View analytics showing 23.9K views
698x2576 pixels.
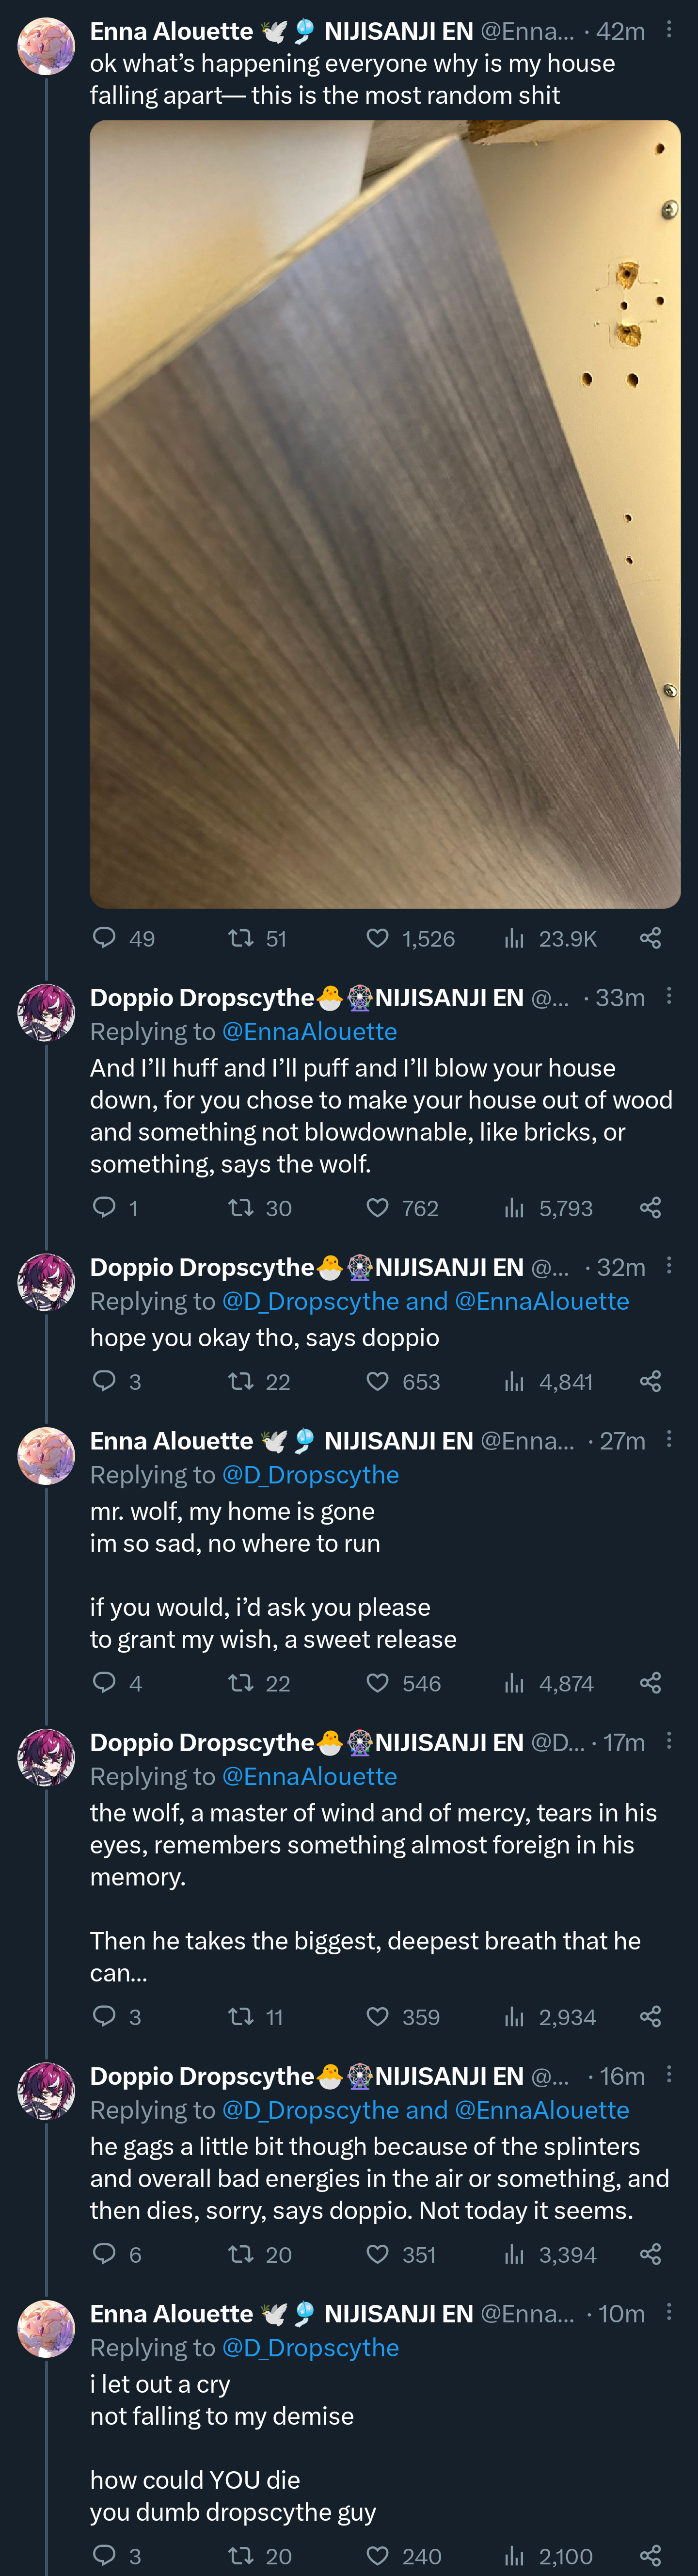tap(514, 937)
